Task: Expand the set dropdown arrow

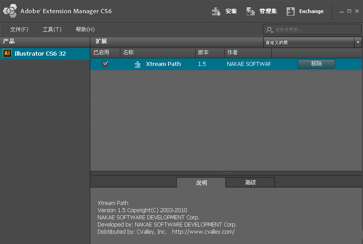Action: (358, 43)
